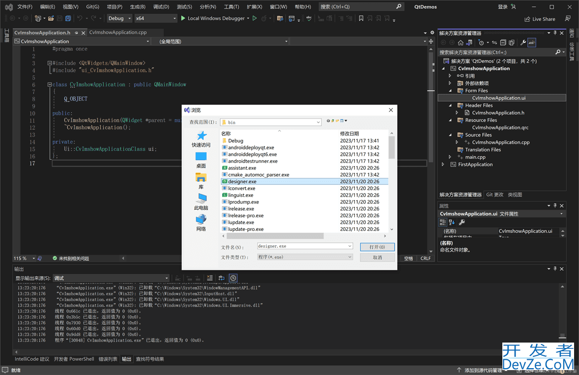Switch to Git 更改 tab
Image resolution: width=579 pixels, height=375 pixels.
pyautogui.click(x=494, y=195)
